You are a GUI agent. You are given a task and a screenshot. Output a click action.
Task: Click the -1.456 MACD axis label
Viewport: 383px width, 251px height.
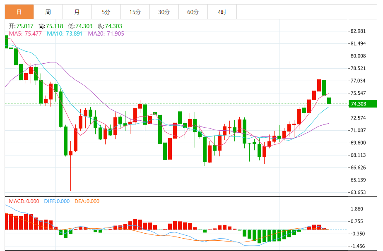(357, 246)
